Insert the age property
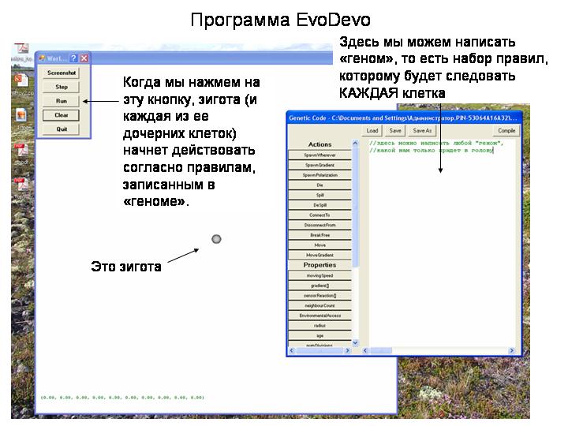568x426 pixels. 319,336
